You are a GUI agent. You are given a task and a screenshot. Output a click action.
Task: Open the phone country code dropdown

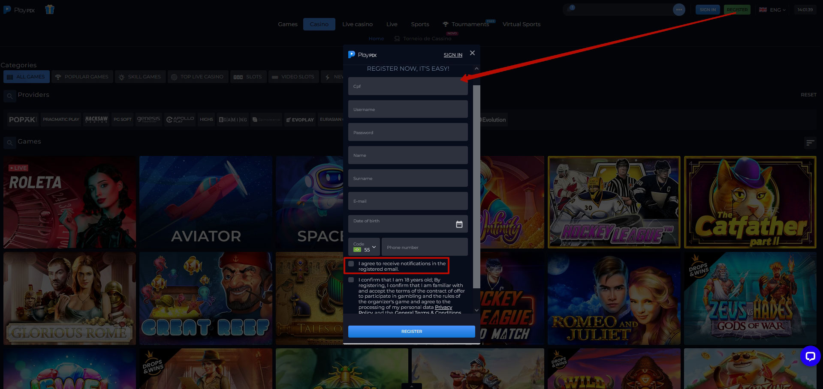coord(364,247)
